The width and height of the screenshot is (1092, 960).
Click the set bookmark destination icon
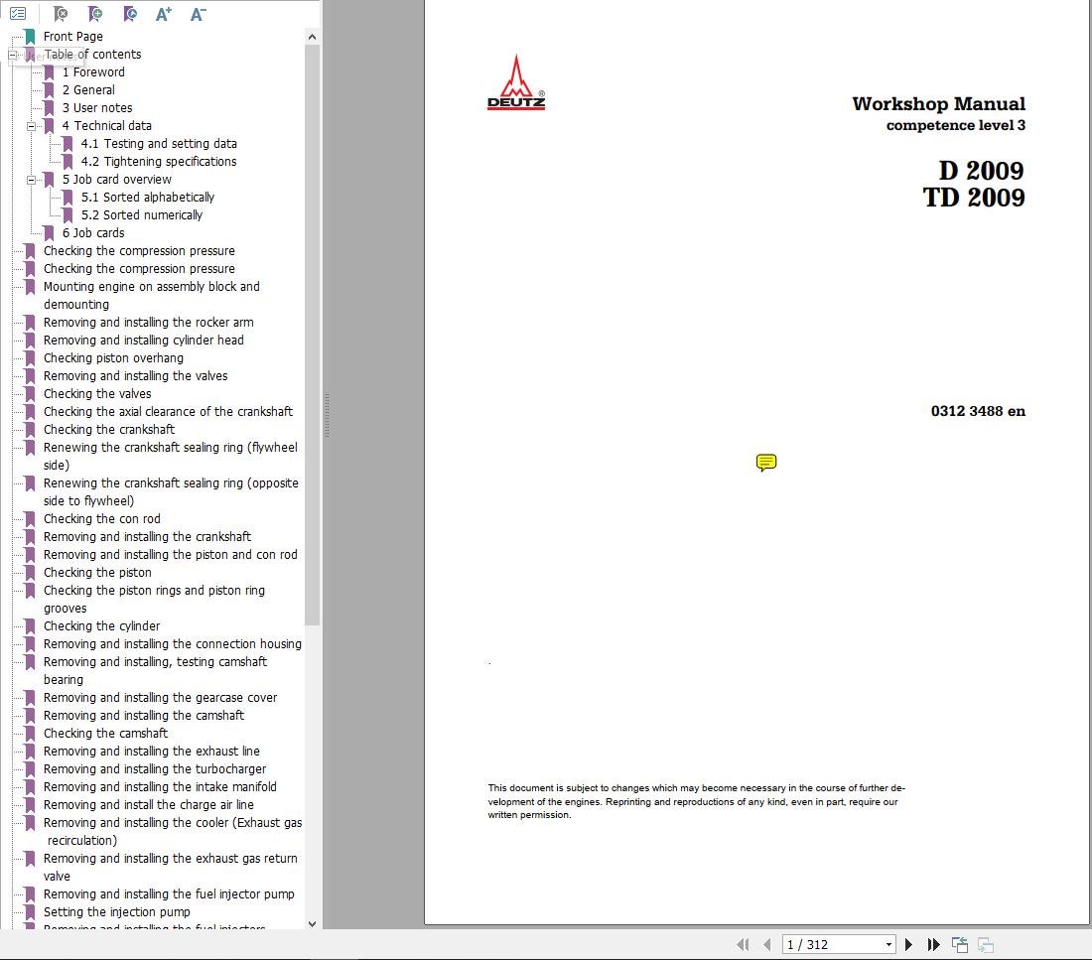(x=129, y=13)
